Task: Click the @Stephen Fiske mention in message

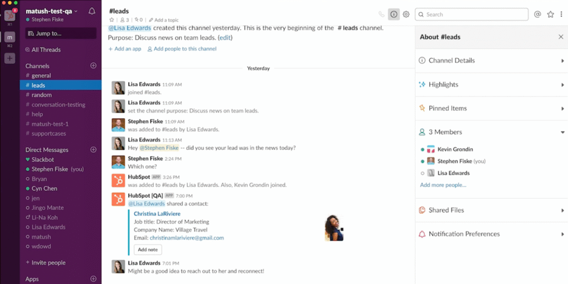Action: (x=159, y=148)
